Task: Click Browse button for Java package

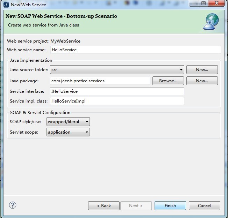Action: click(x=168, y=81)
